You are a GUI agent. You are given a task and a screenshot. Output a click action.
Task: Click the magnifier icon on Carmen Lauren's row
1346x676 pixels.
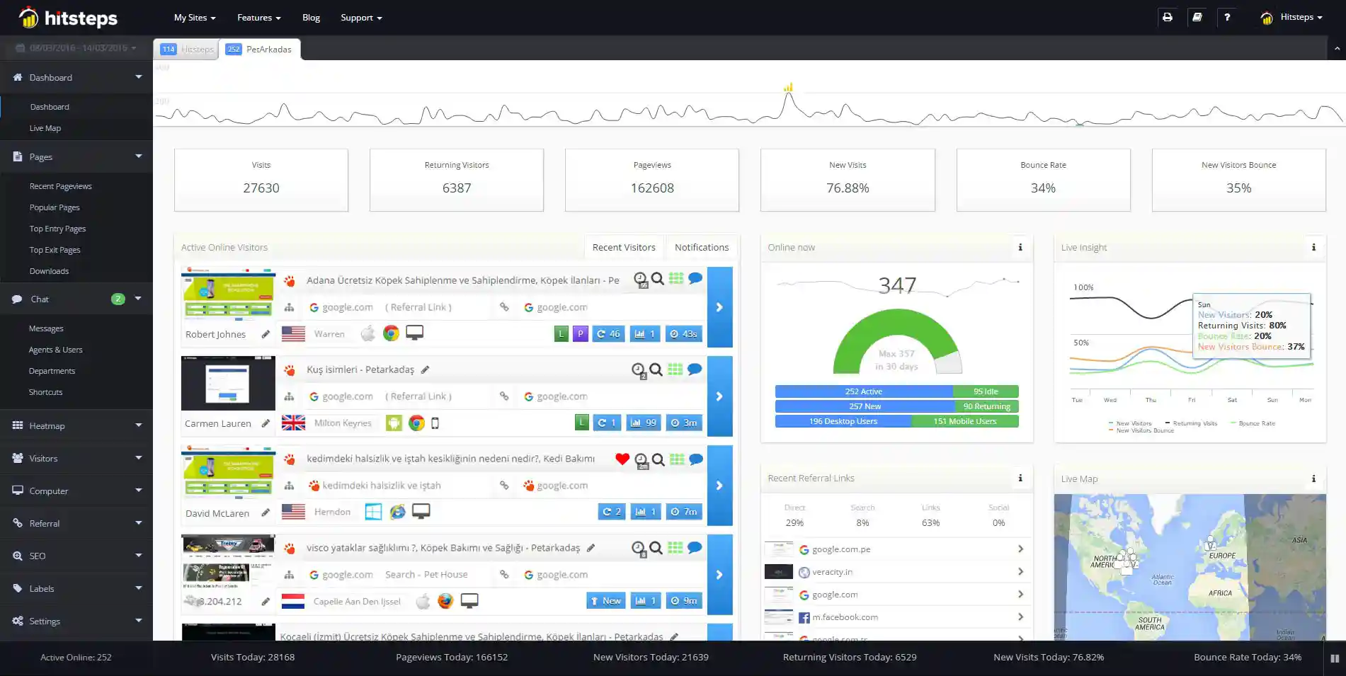click(656, 369)
